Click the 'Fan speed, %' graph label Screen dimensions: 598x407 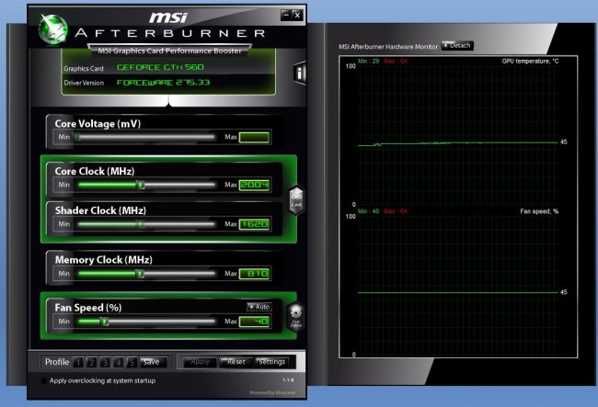pos(539,211)
